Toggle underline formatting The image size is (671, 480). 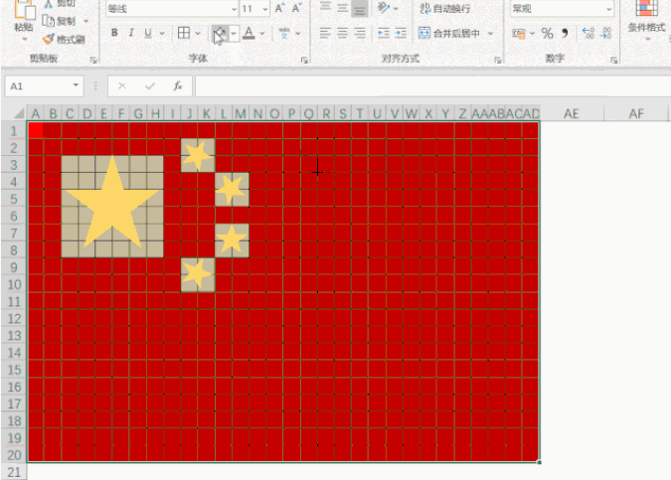coord(148,33)
